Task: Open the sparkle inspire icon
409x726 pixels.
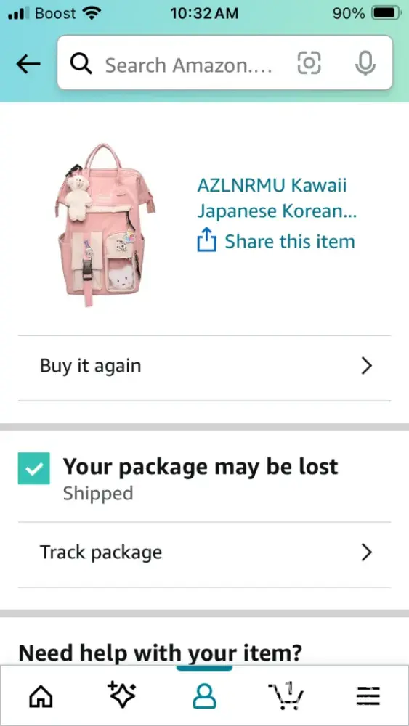Action: pos(121,695)
